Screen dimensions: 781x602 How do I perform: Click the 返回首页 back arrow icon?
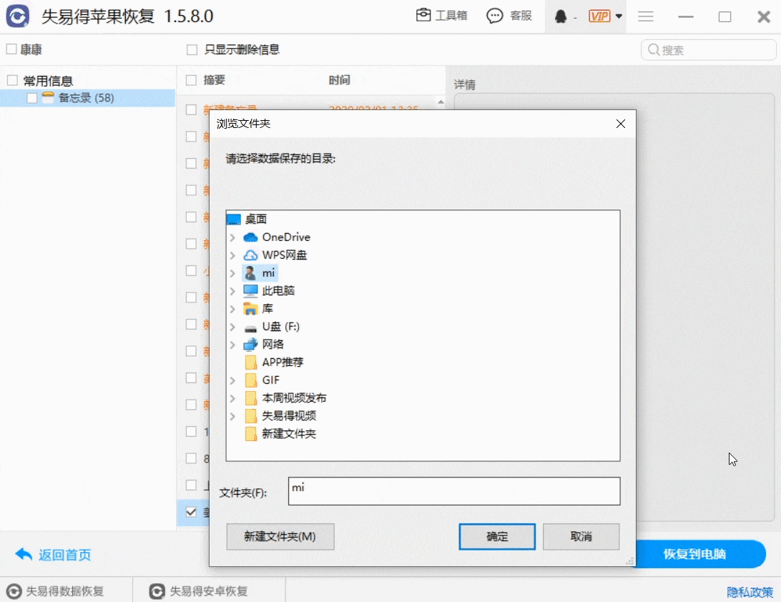(x=24, y=554)
